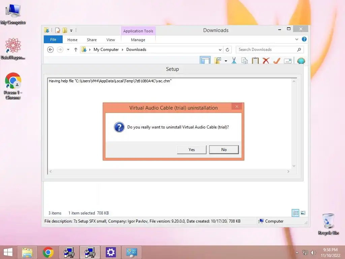Click Yes to confirm uninstalling Virtual Audio Cable
Screen dimensions: 345x259
coord(191,149)
